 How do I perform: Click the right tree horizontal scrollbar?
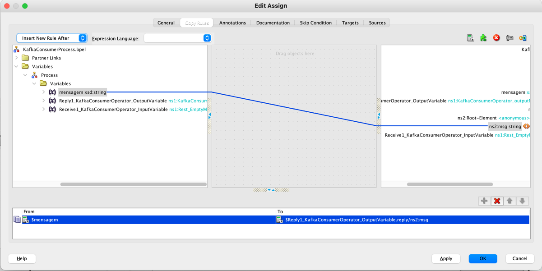(450, 184)
